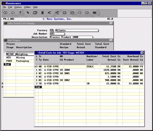Click the up-arrow box toolbar icon
This screenshot has height=131, width=153.
(x=72, y=13)
